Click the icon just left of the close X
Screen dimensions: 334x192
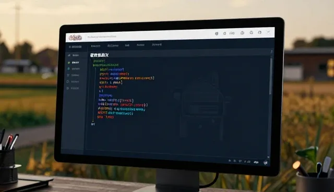pyautogui.click(x=260, y=32)
